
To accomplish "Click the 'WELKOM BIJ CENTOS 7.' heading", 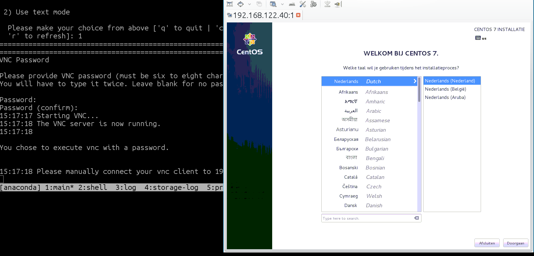I will tap(401, 53).
